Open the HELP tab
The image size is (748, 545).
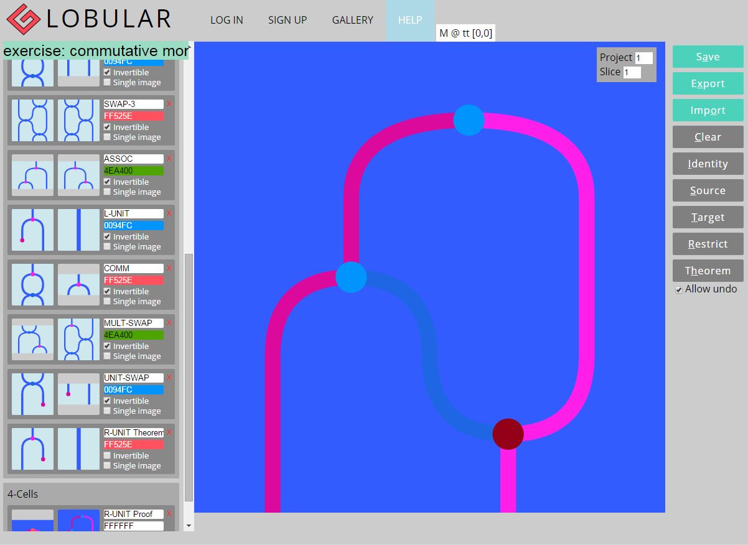[x=409, y=20]
